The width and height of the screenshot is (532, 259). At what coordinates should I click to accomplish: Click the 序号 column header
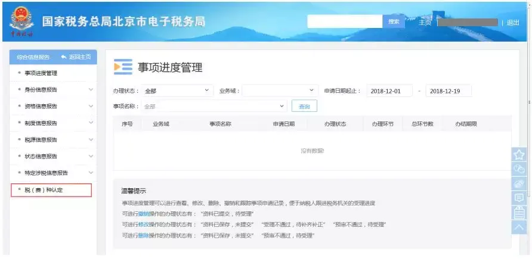tap(127, 124)
